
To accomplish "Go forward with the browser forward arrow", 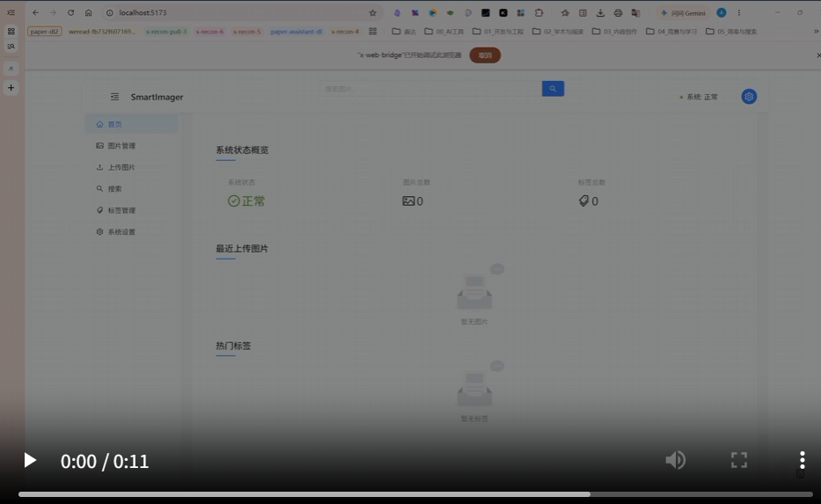I will coord(53,12).
